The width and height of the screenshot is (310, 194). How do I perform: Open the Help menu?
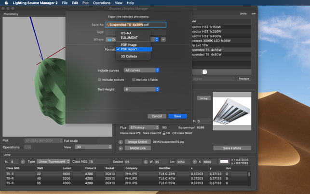click(x=131, y=3)
